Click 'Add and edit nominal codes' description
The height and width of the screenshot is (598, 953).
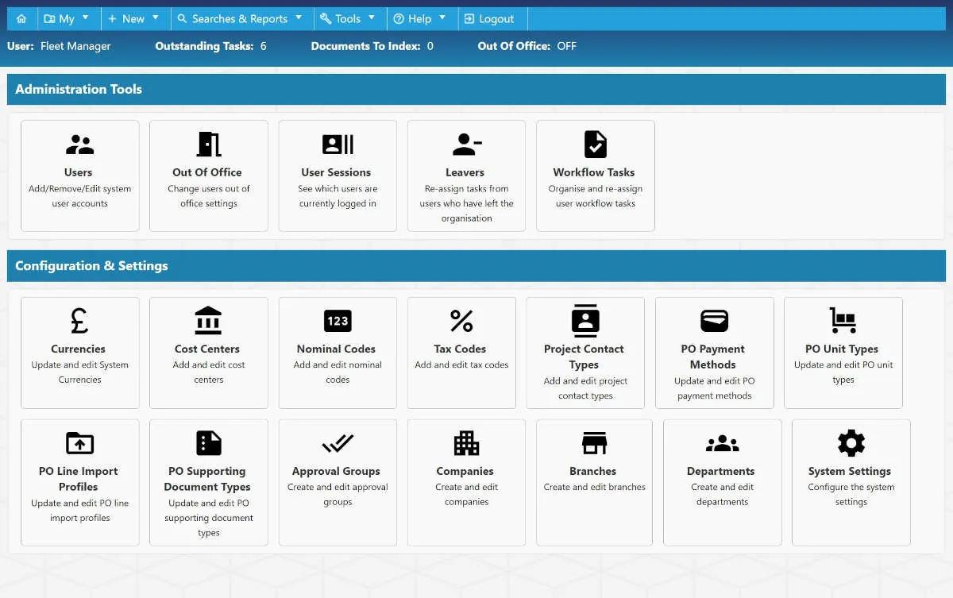(338, 372)
